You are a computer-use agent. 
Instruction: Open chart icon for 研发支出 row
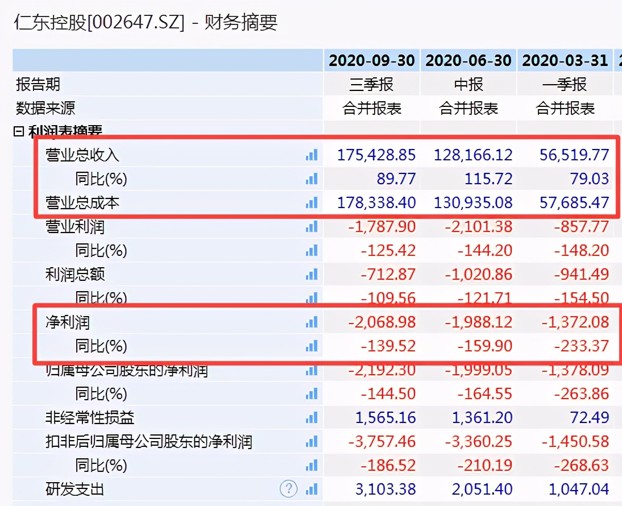point(312,489)
